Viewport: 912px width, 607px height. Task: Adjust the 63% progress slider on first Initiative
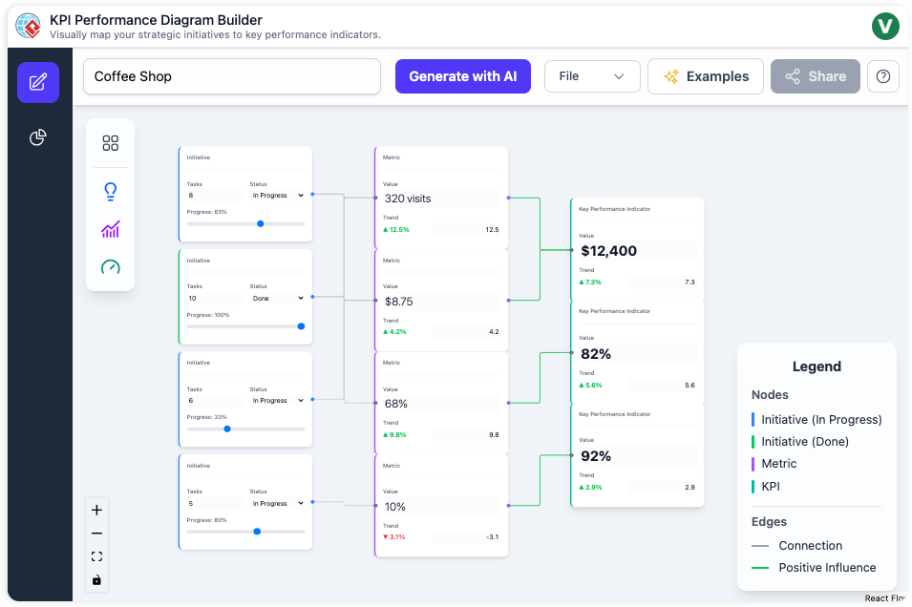(260, 223)
